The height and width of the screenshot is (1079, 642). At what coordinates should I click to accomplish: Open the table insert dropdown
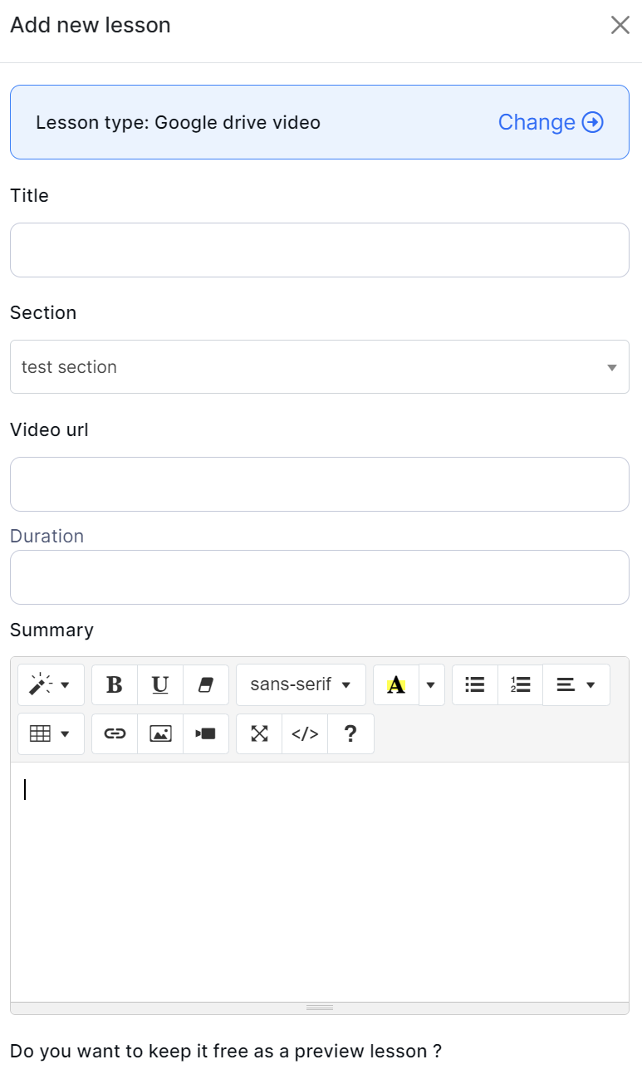(51, 733)
